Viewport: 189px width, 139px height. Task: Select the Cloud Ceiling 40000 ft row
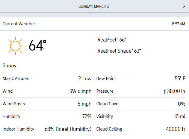click(141, 129)
